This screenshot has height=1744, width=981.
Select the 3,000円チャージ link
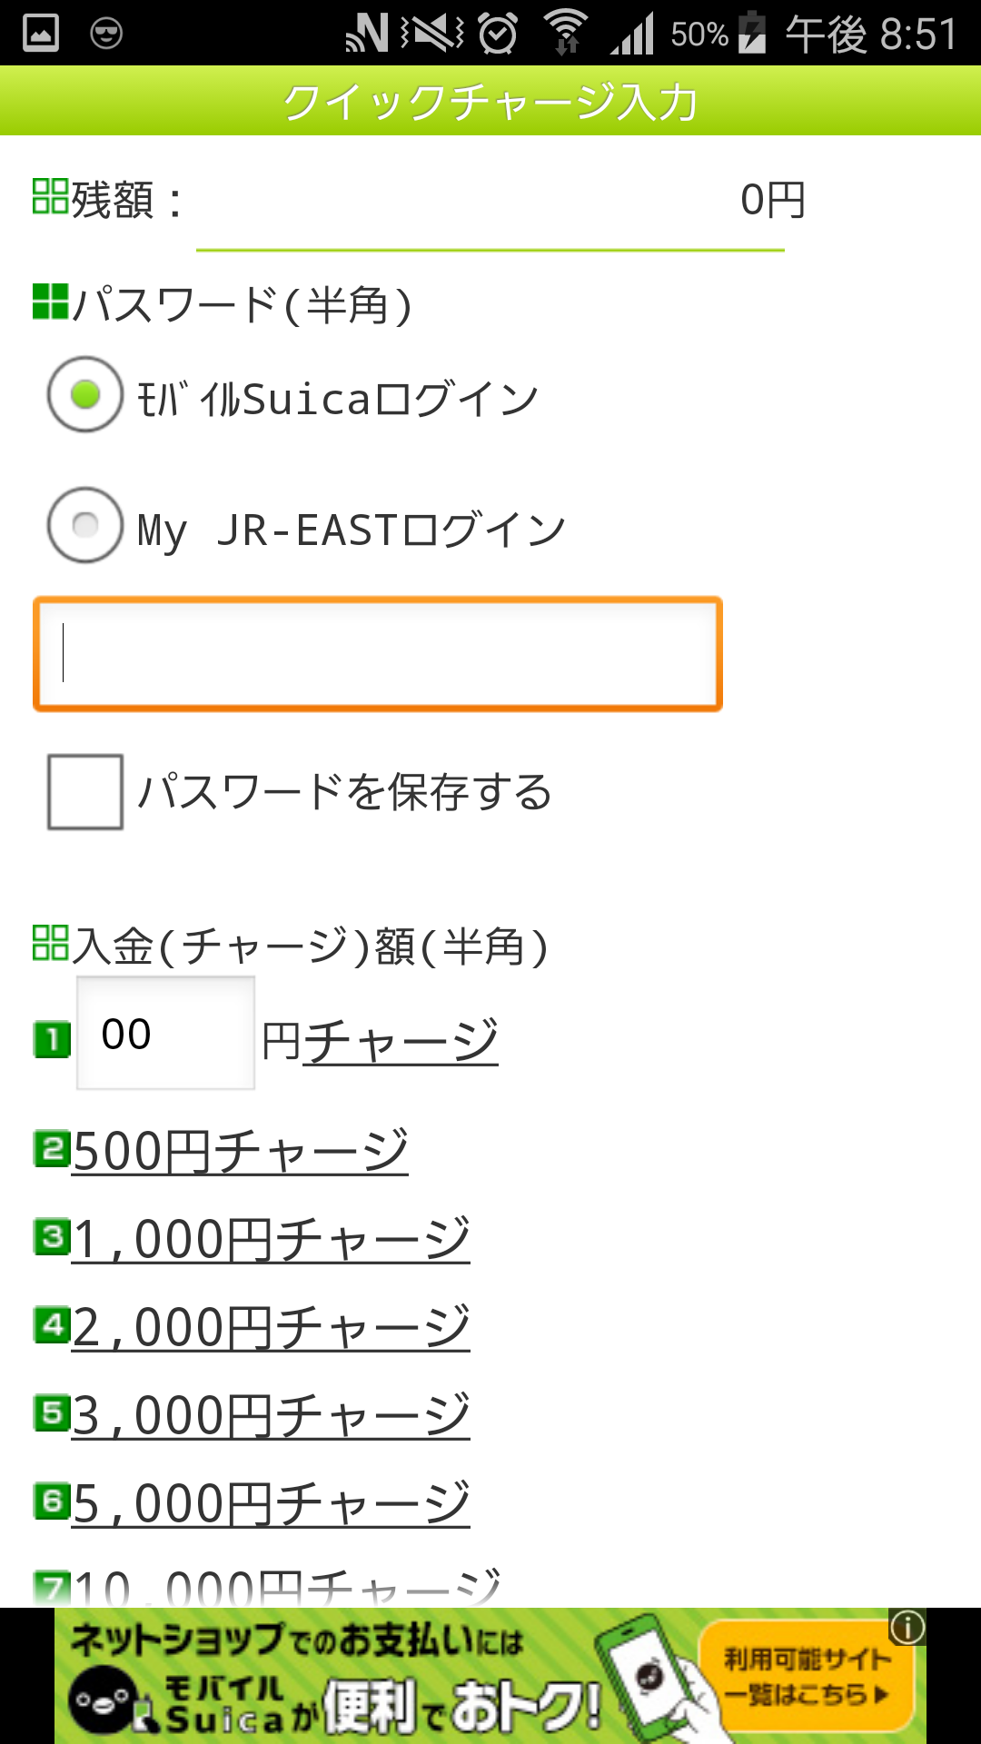[x=271, y=1415]
